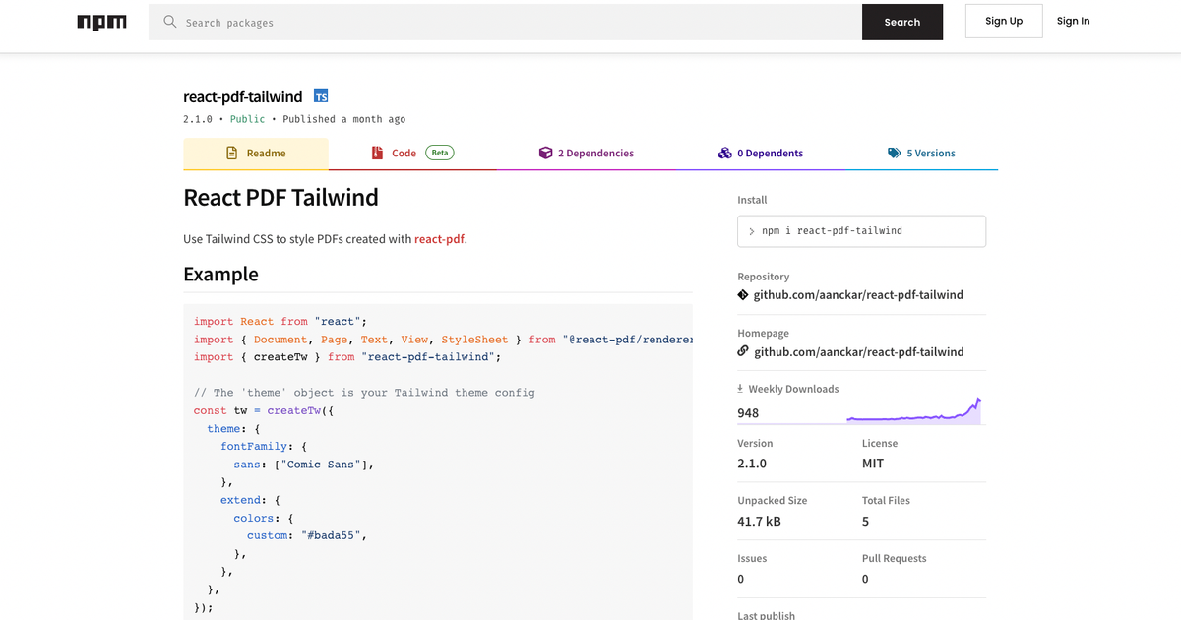Click the Readme file icon
The image size is (1181, 620).
[232, 154]
